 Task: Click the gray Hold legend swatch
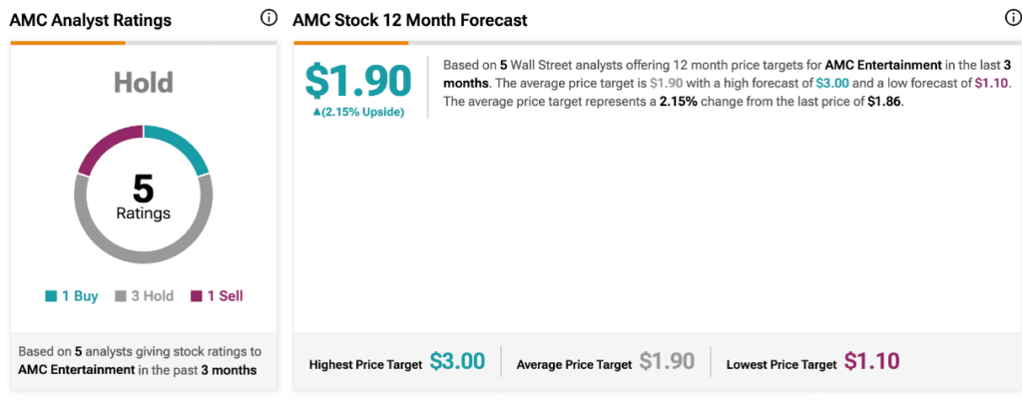pos(123,296)
